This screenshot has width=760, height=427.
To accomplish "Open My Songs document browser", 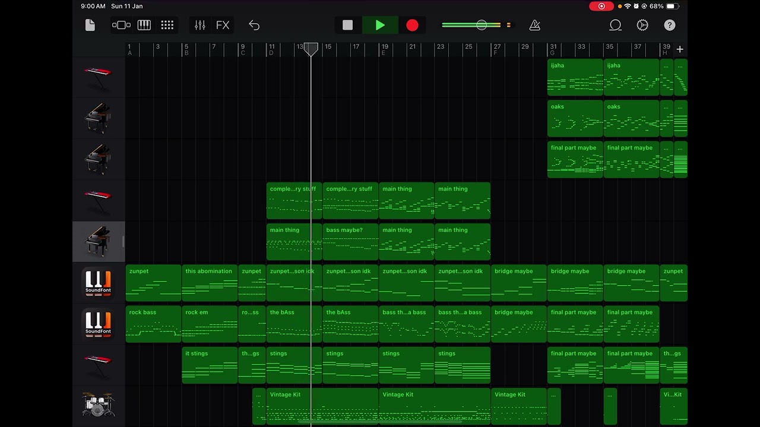I will point(90,25).
